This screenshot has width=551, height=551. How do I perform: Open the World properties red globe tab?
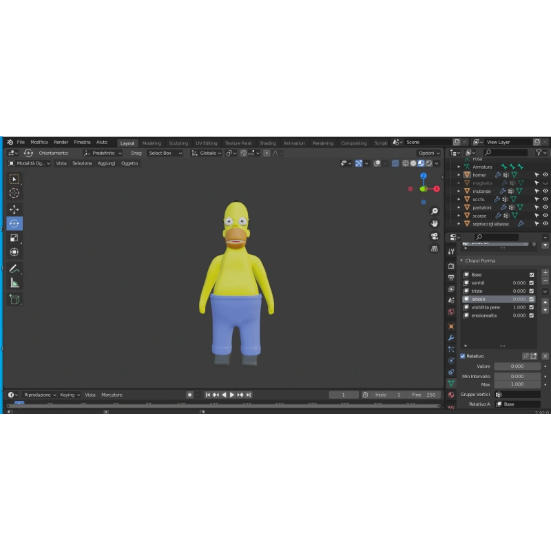[x=451, y=312]
